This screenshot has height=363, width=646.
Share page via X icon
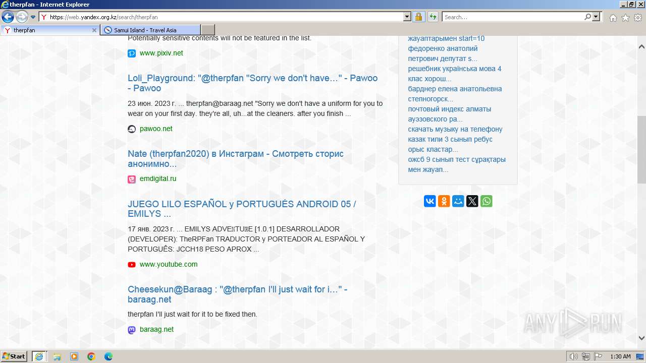coord(472,201)
